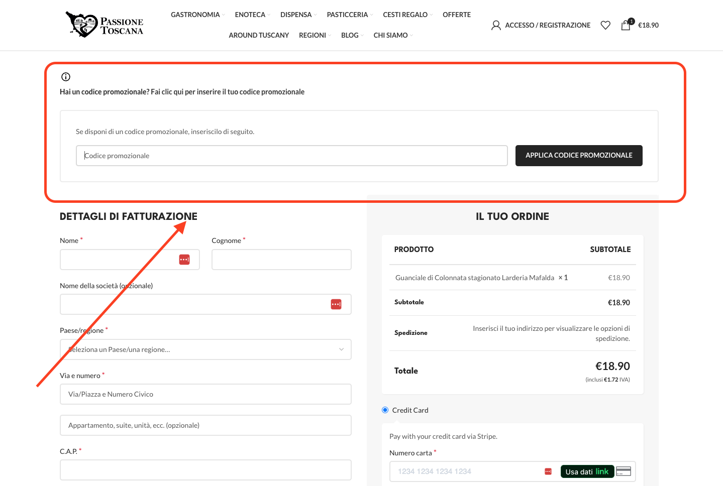This screenshot has width=723, height=486.
Task: Expand the Gastronomia menu
Action: point(198,15)
